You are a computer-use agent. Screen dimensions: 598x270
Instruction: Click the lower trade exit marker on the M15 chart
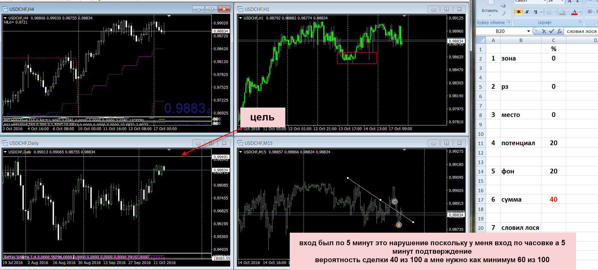coord(399,225)
